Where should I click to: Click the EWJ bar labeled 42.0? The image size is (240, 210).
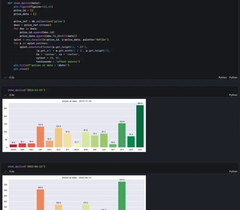coord(49,144)
